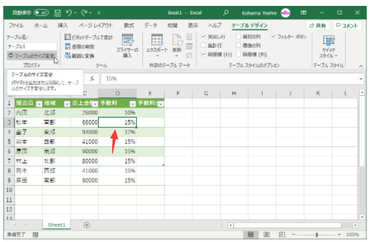Click the fx insert function icon
This screenshot has height=242, width=370.
point(92,79)
